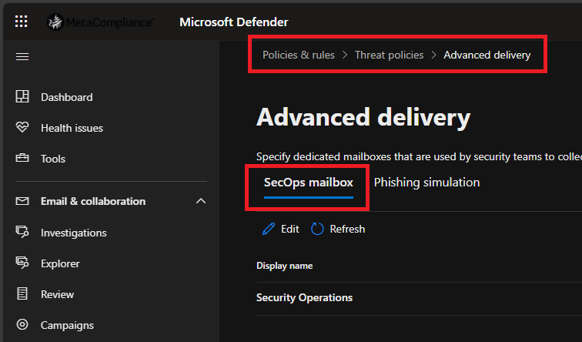Click Advanced delivery breadcrumb

pyautogui.click(x=487, y=55)
